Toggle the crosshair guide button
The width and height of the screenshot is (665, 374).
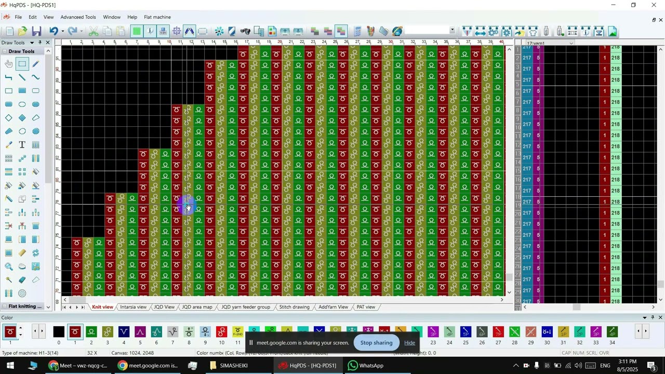pyautogui.click(x=177, y=32)
